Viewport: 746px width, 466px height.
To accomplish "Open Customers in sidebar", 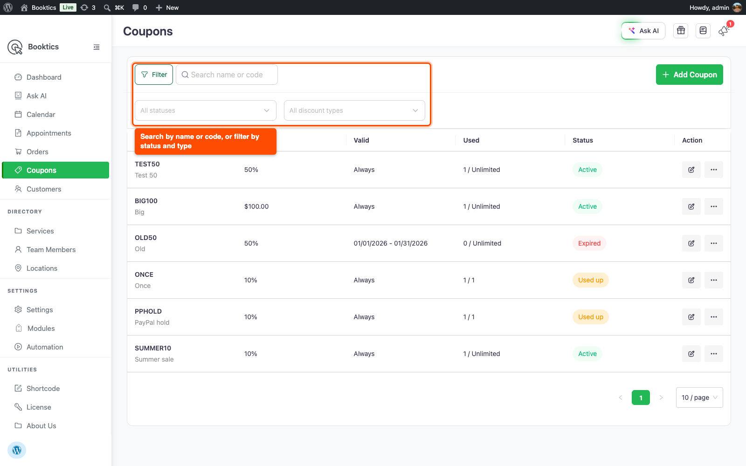I will [55, 189].
